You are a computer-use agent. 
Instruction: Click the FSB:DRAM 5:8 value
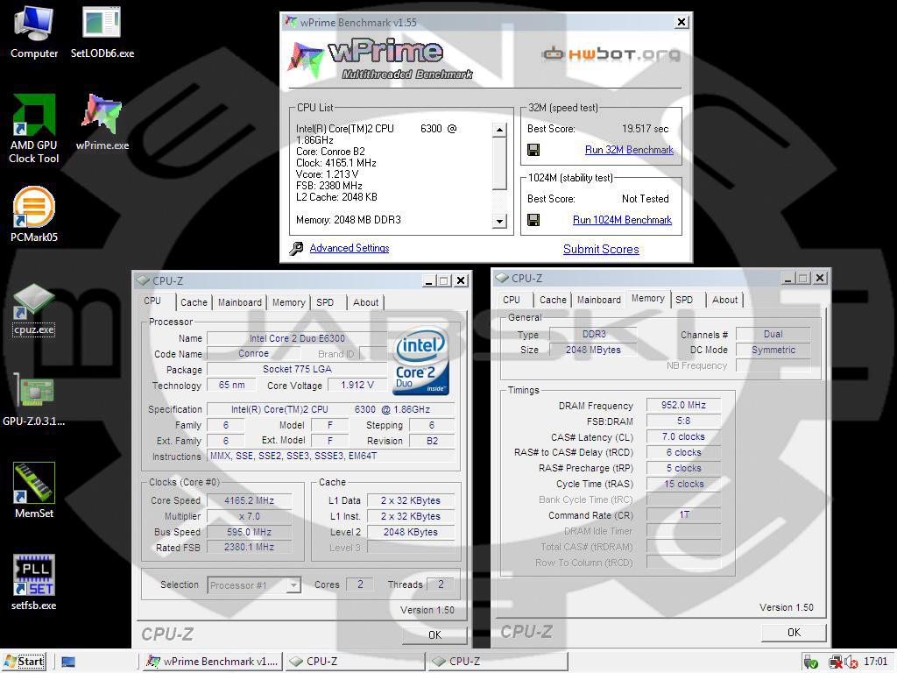tap(683, 422)
